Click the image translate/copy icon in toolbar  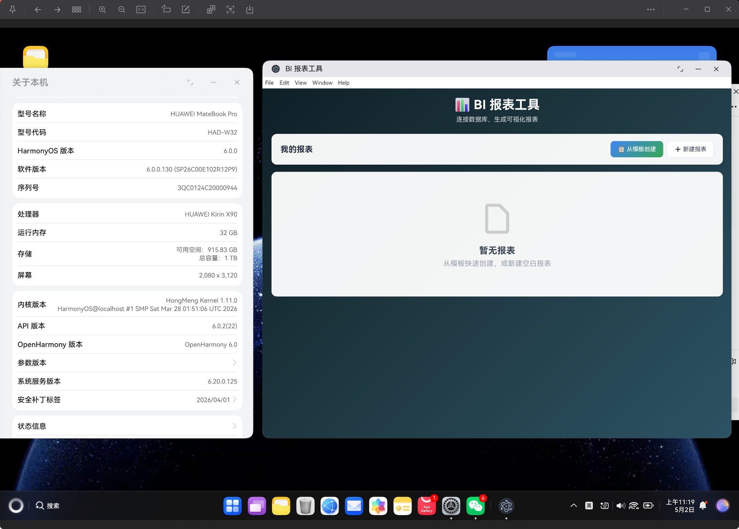click(211, 10)
